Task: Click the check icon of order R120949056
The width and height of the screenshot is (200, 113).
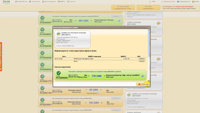Action: (42, 41)
